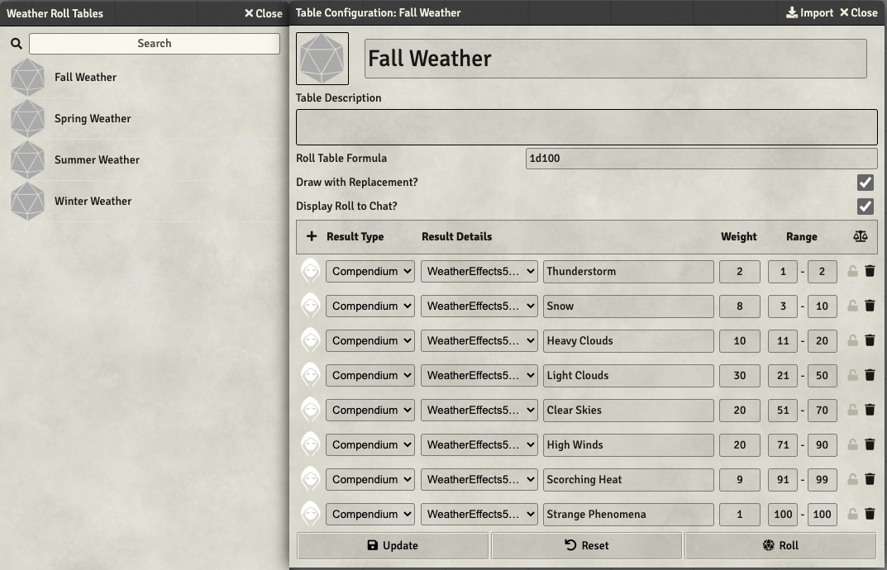Image resolution: width=887 pixels, height=570 pixels.
Task: Click the normalize weights scale icon
Action: pyautogui.click(x=861, y=236)
